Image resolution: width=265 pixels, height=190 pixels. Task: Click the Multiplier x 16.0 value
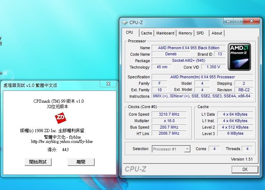tap(169, 121)
